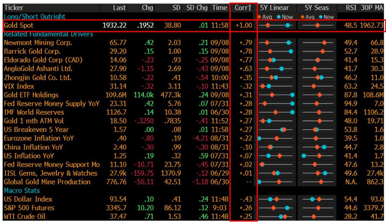This screenshot has width=386, height=223.
Task: Sort by the Last column header
Action: (x=119, y=8)
